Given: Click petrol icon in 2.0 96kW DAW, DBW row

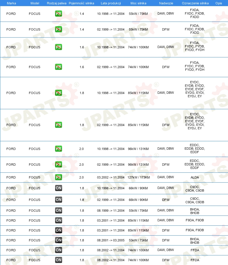Looking at the screenshot, I should pyautogui.click(x=58, y=149).
